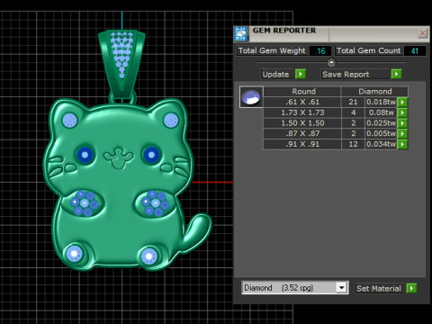Image resolution: width=432 pixels, height=324 pixels.
Task: Click the arrow for the .87 X .87 row
Action: tap(402, 133)
